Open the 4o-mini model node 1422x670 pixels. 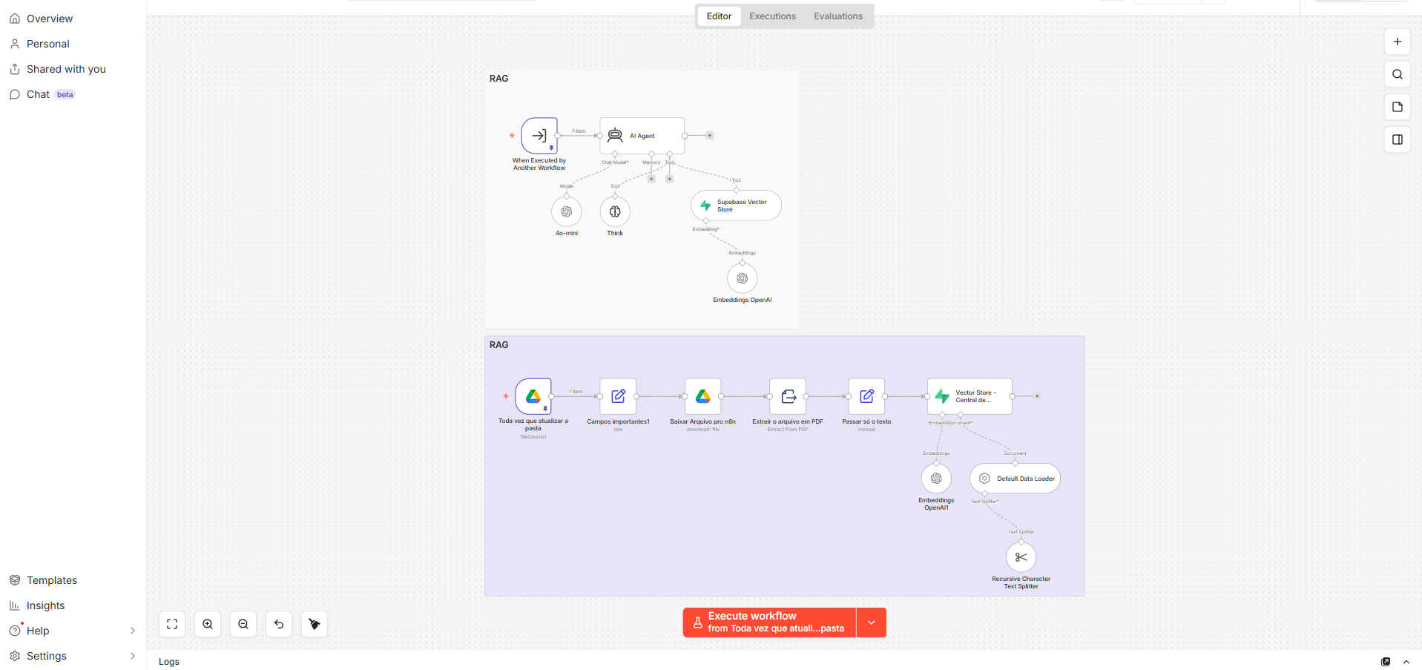click(567, 211)
